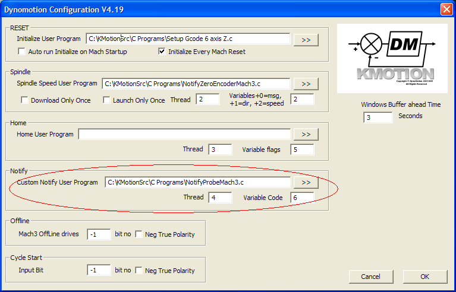Viewport: 456px width, 292px height.
Task: Click the Home Variable flags field
Action: point(302,150)
